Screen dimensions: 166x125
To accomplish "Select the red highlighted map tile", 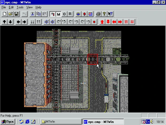I will pyautogui.click(x=93, y=59).
